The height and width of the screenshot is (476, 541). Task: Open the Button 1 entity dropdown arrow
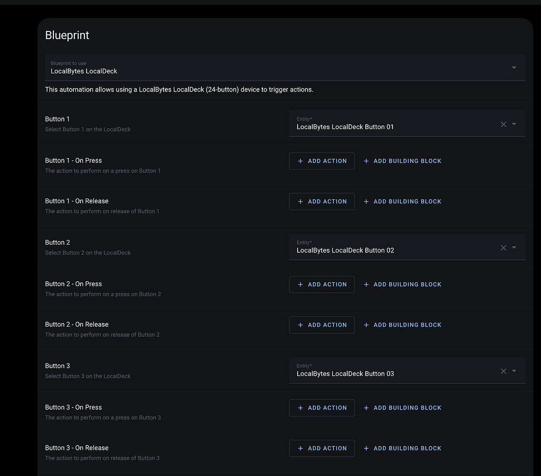(x=514, y=124)
